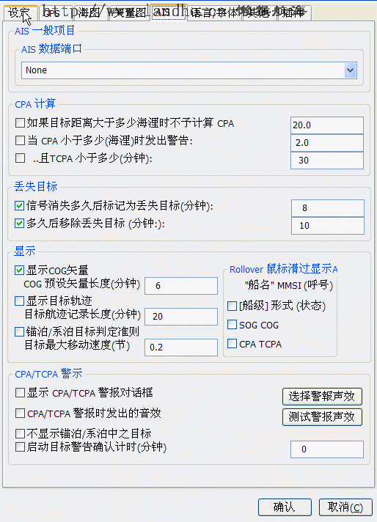377x522 pixels.
Task: Click the lost target removal field showing 10
Action: pyautogui.click(x=327, y=226)
